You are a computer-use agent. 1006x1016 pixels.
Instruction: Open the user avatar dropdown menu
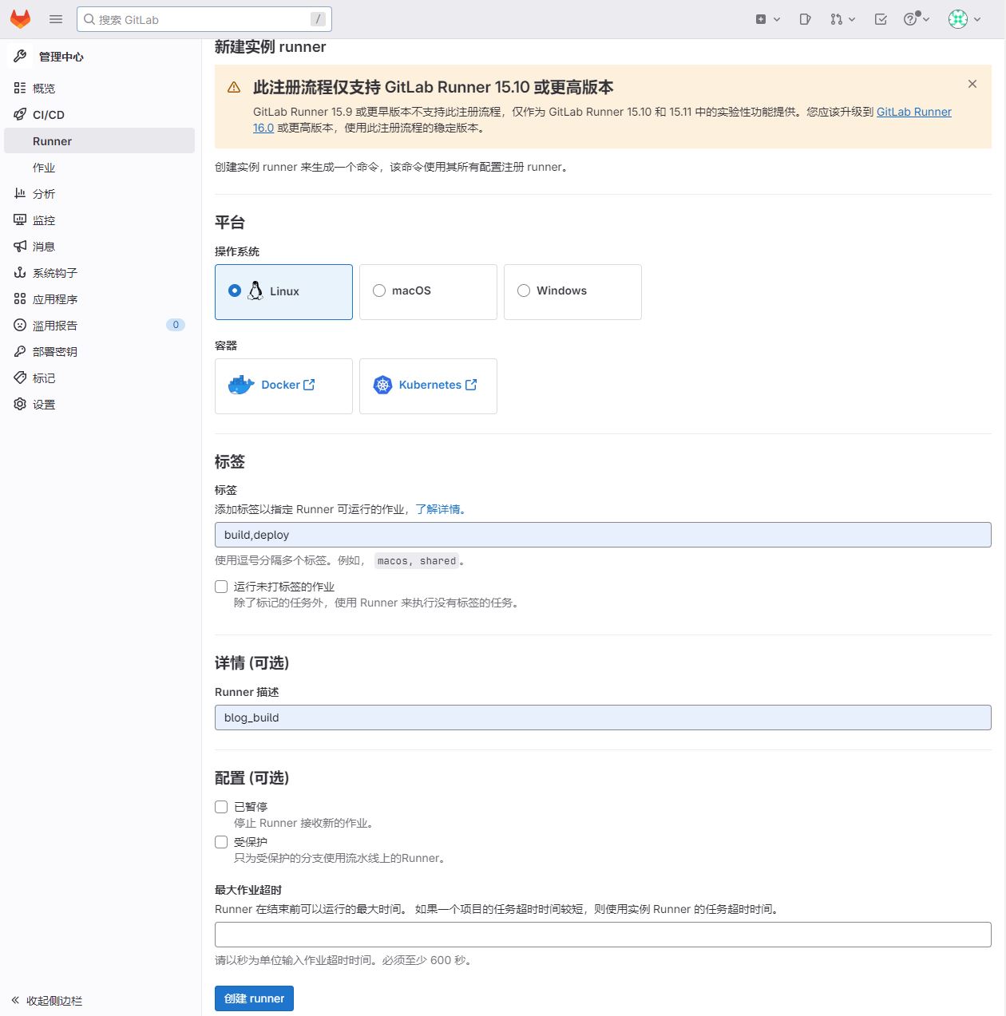964,19
